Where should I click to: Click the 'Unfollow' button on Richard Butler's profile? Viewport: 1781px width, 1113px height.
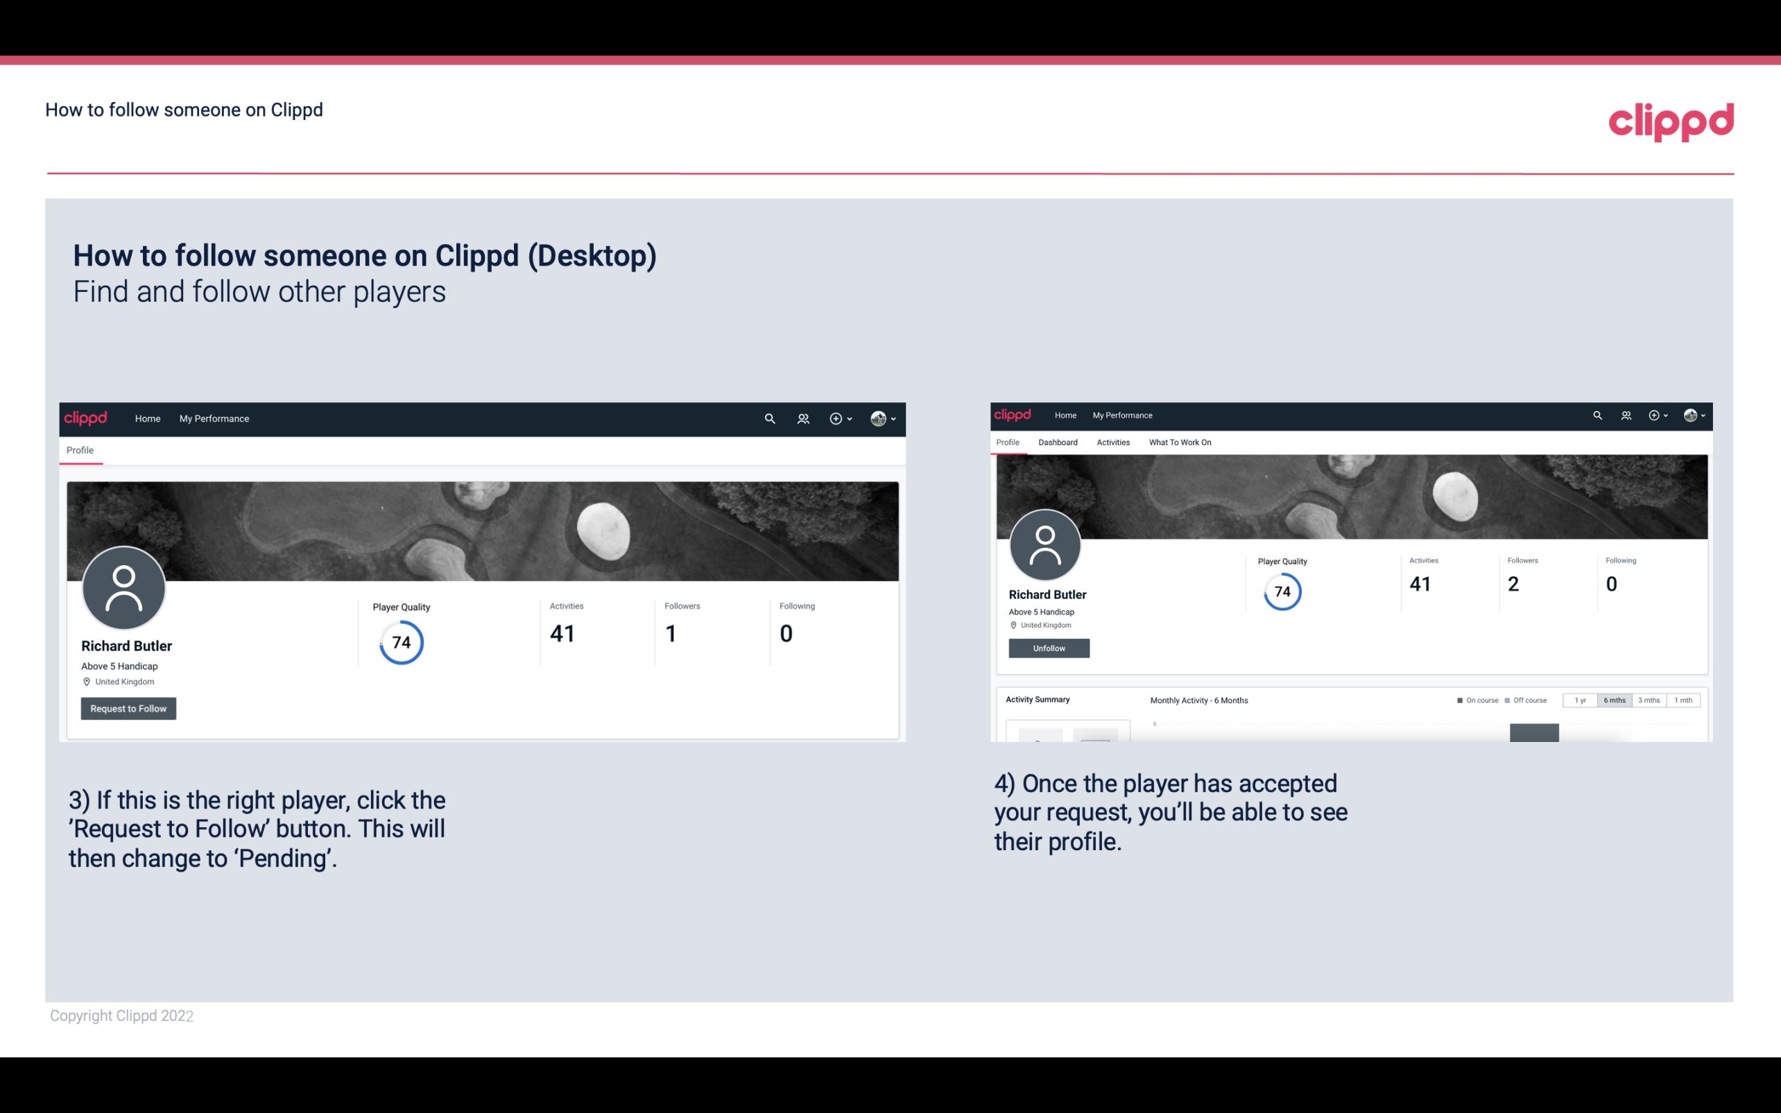click(x=1047, y=648)
